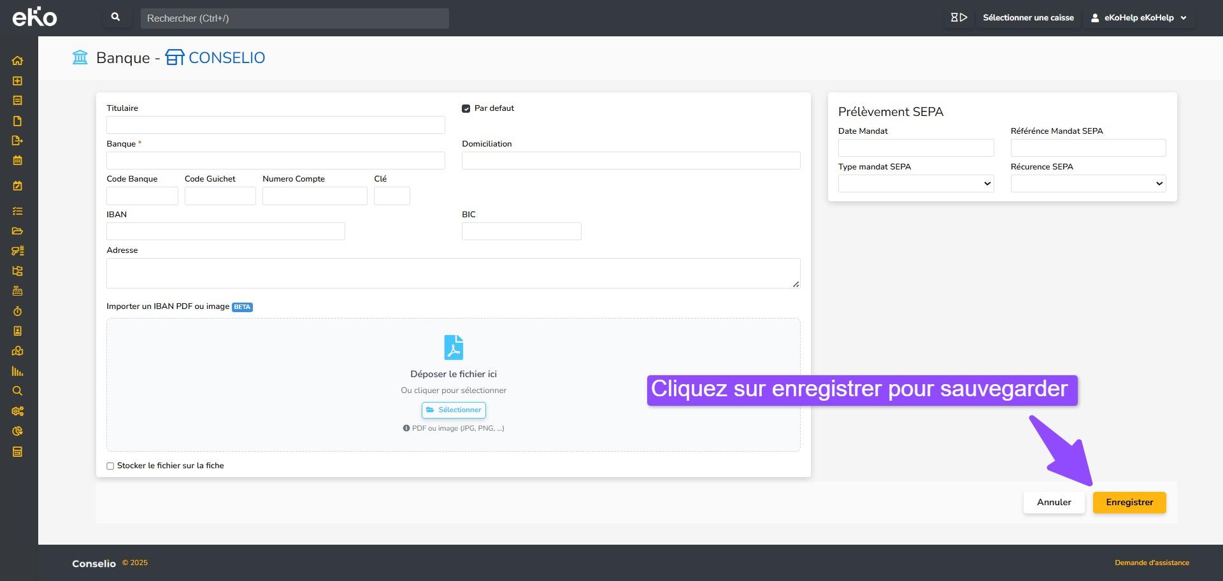
Task: Enable Stocker le fichier sur la fiche
Action: click(110, 466)
